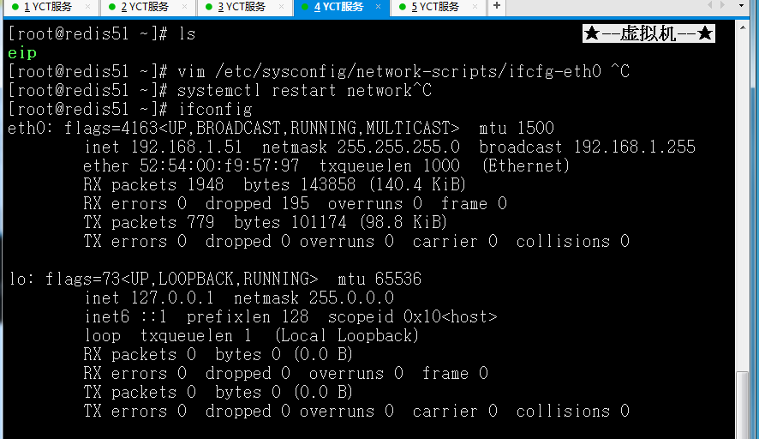The height and width of the screenshot is (439, 759).
Task: Click the green status dot on tab 2
Action: coord(112,7)
